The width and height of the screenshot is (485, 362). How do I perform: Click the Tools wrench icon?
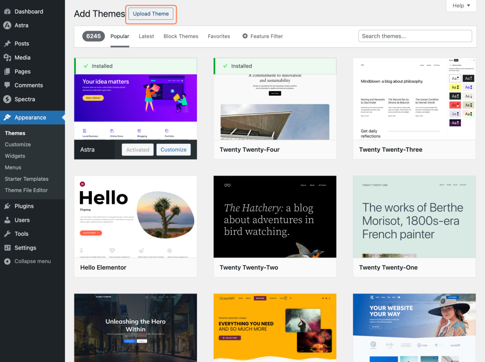(x=8, y=234)
